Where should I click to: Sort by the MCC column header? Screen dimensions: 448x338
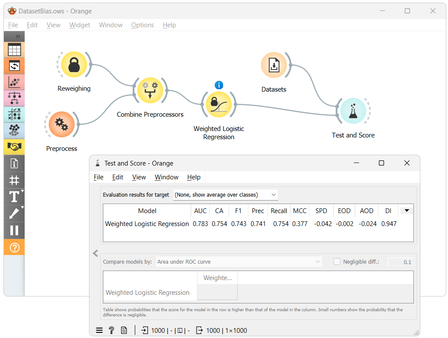[300, 211]
